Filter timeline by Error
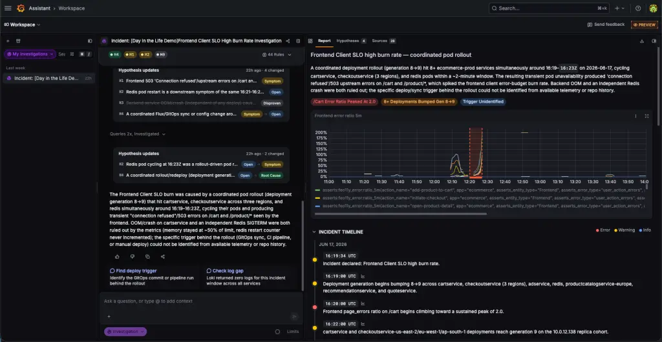This screenshot has width=662, height=342. 603,230
